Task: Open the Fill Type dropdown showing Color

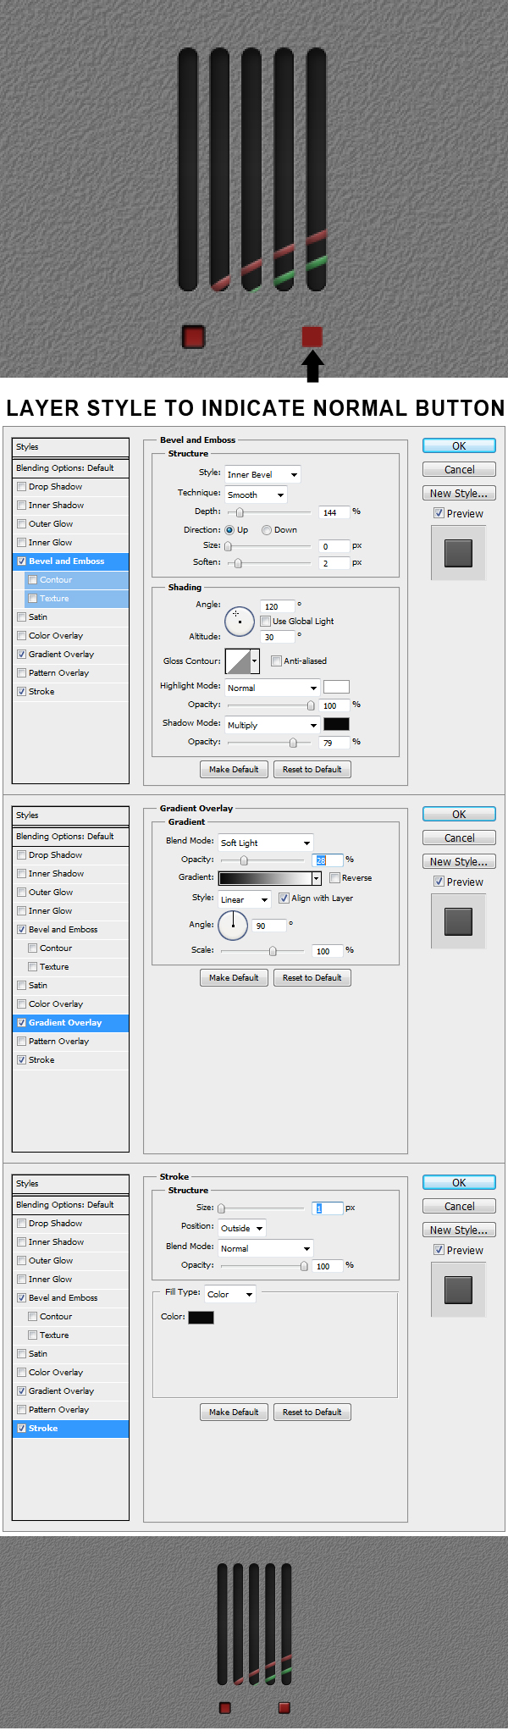Action: (x=230, y=1294)
